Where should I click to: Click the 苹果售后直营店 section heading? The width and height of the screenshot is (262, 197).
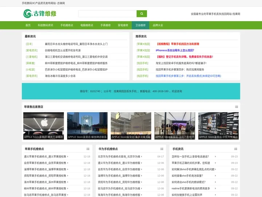(x=33, y=107)
